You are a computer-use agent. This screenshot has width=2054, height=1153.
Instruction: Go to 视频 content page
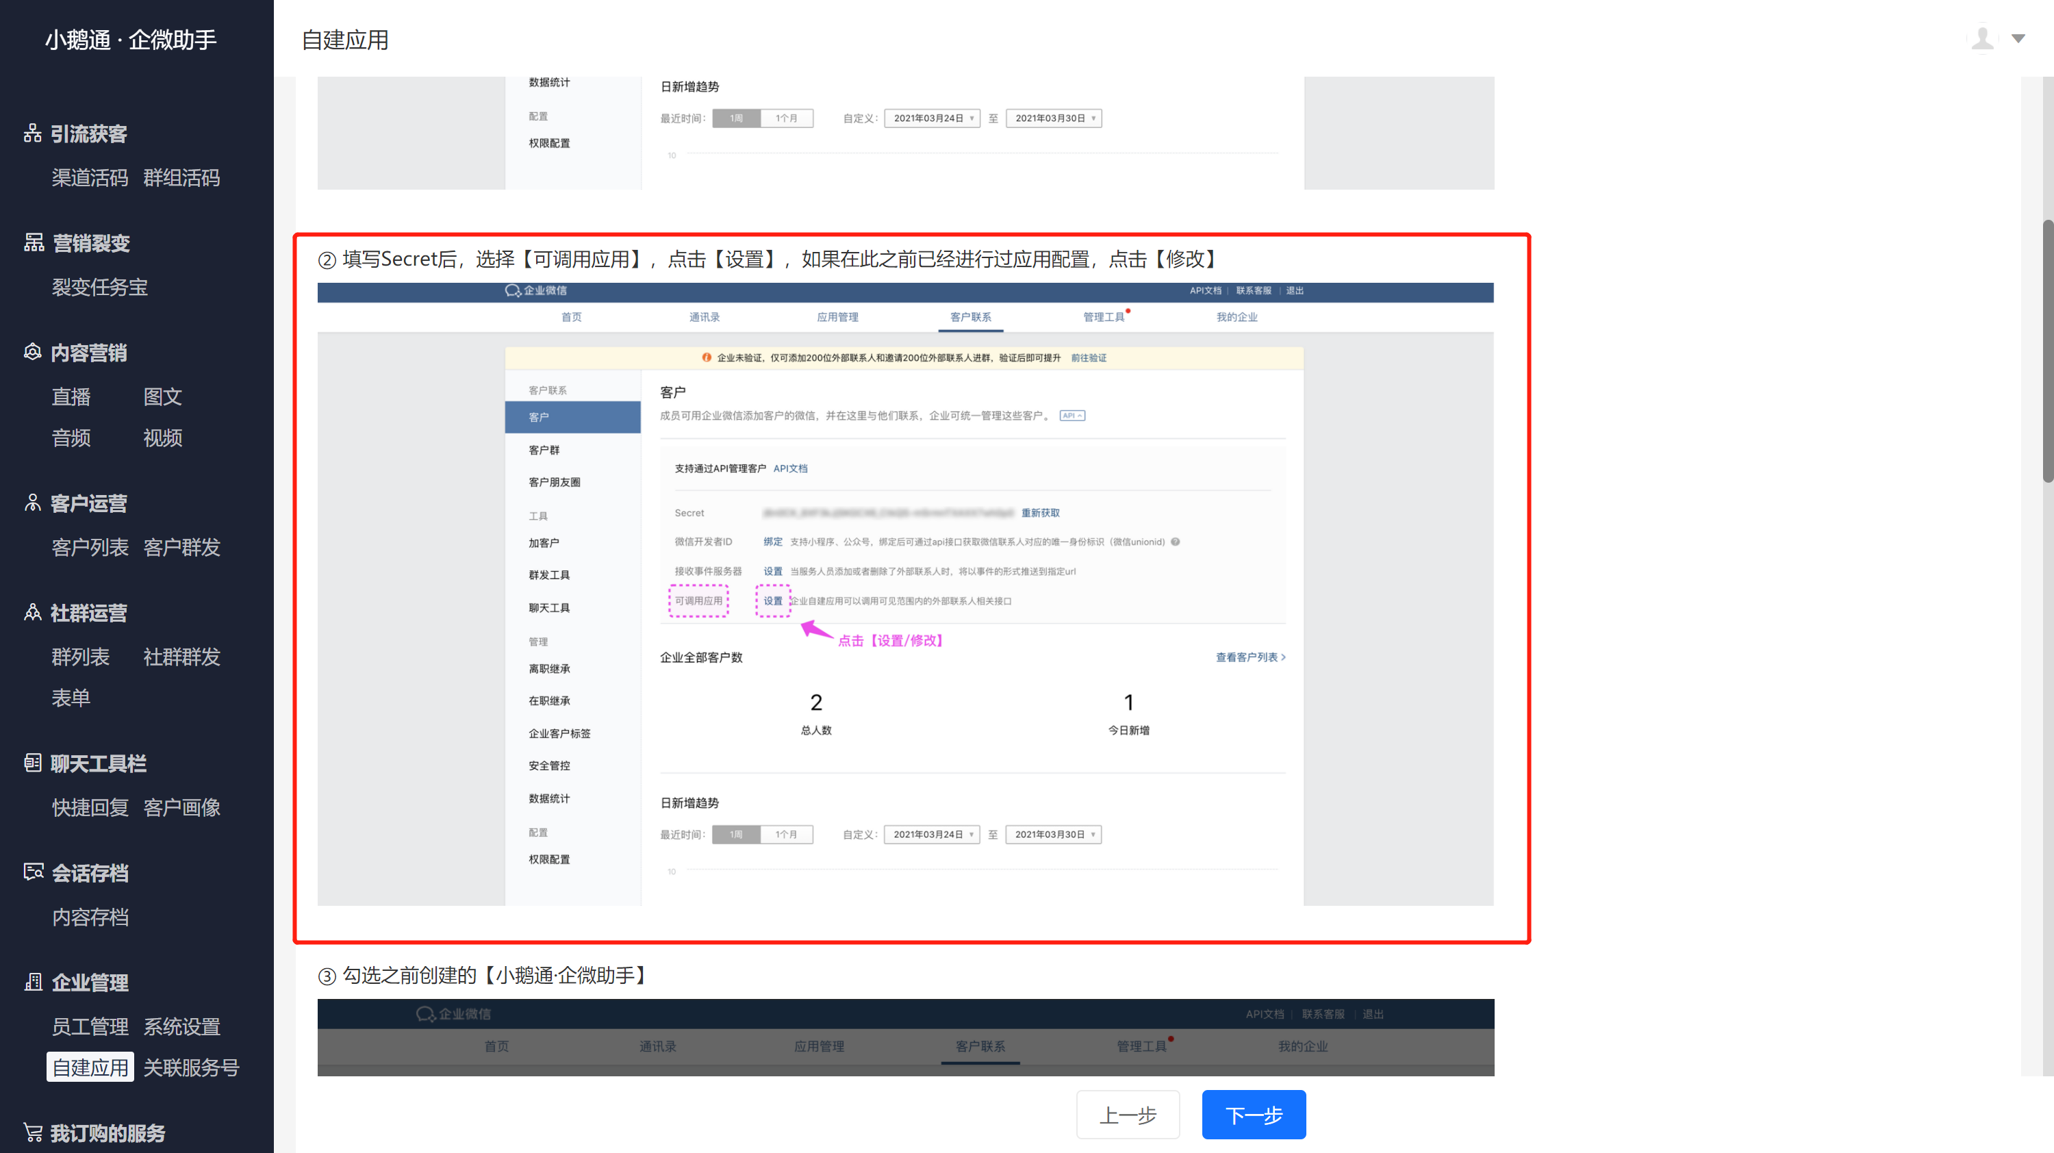click(163, 437)
